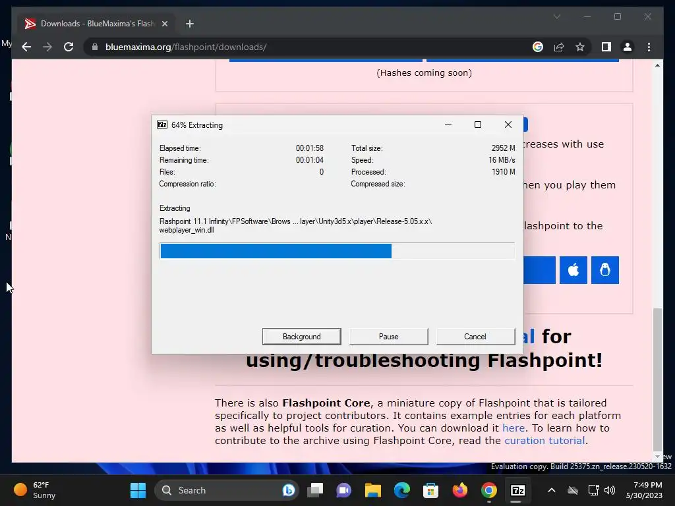The height and width of the screenshot is (506, 675).
Task: Show hidden system tray icons
Action: (x=552, y=490)
